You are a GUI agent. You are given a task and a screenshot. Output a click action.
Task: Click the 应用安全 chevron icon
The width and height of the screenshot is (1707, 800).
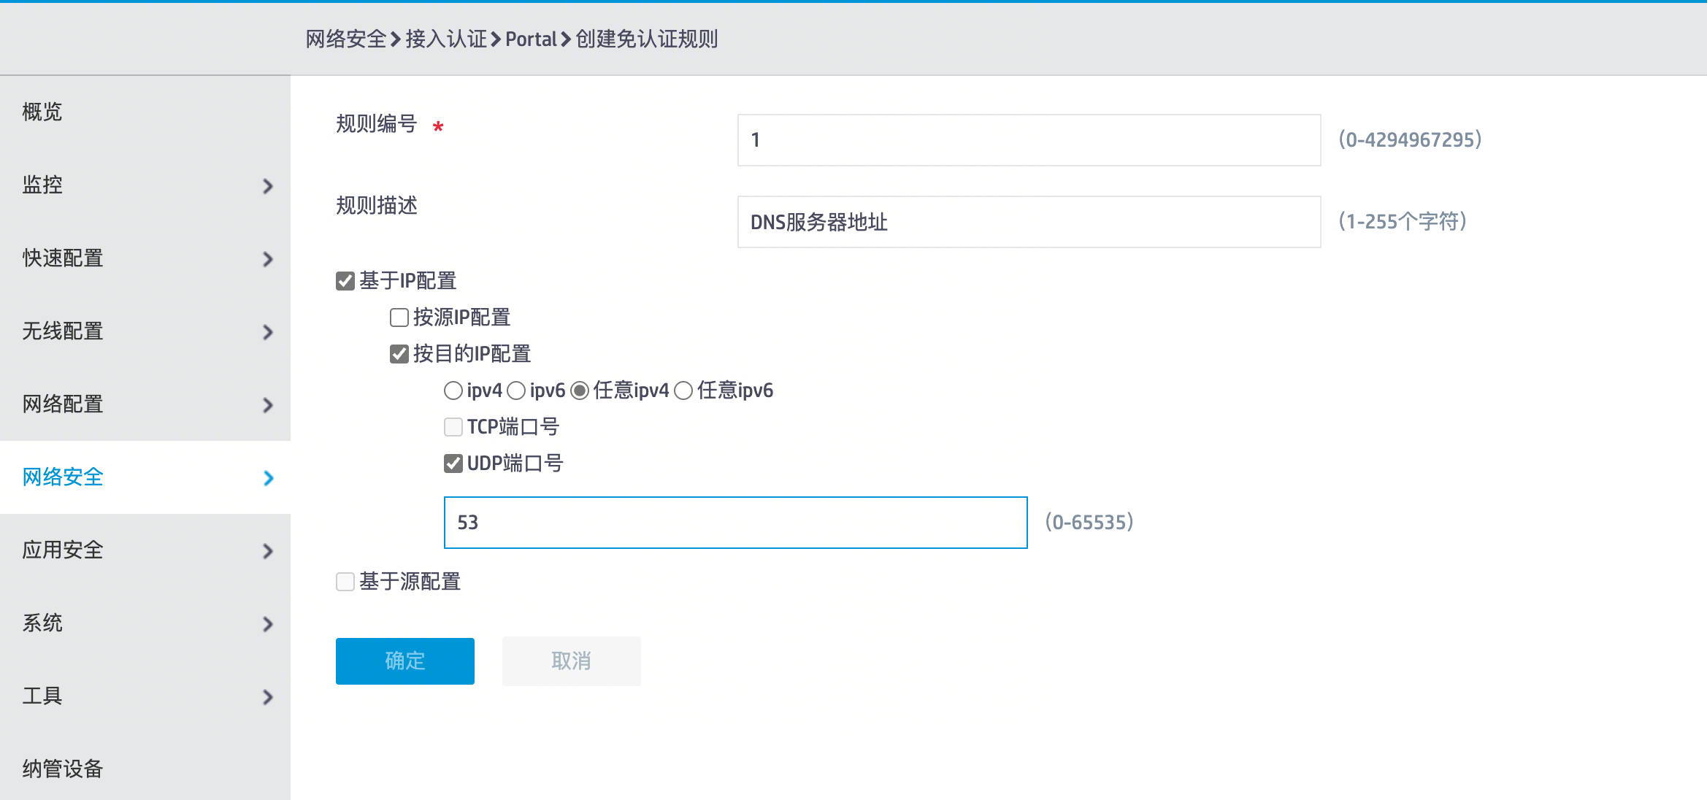click(268, 551)
